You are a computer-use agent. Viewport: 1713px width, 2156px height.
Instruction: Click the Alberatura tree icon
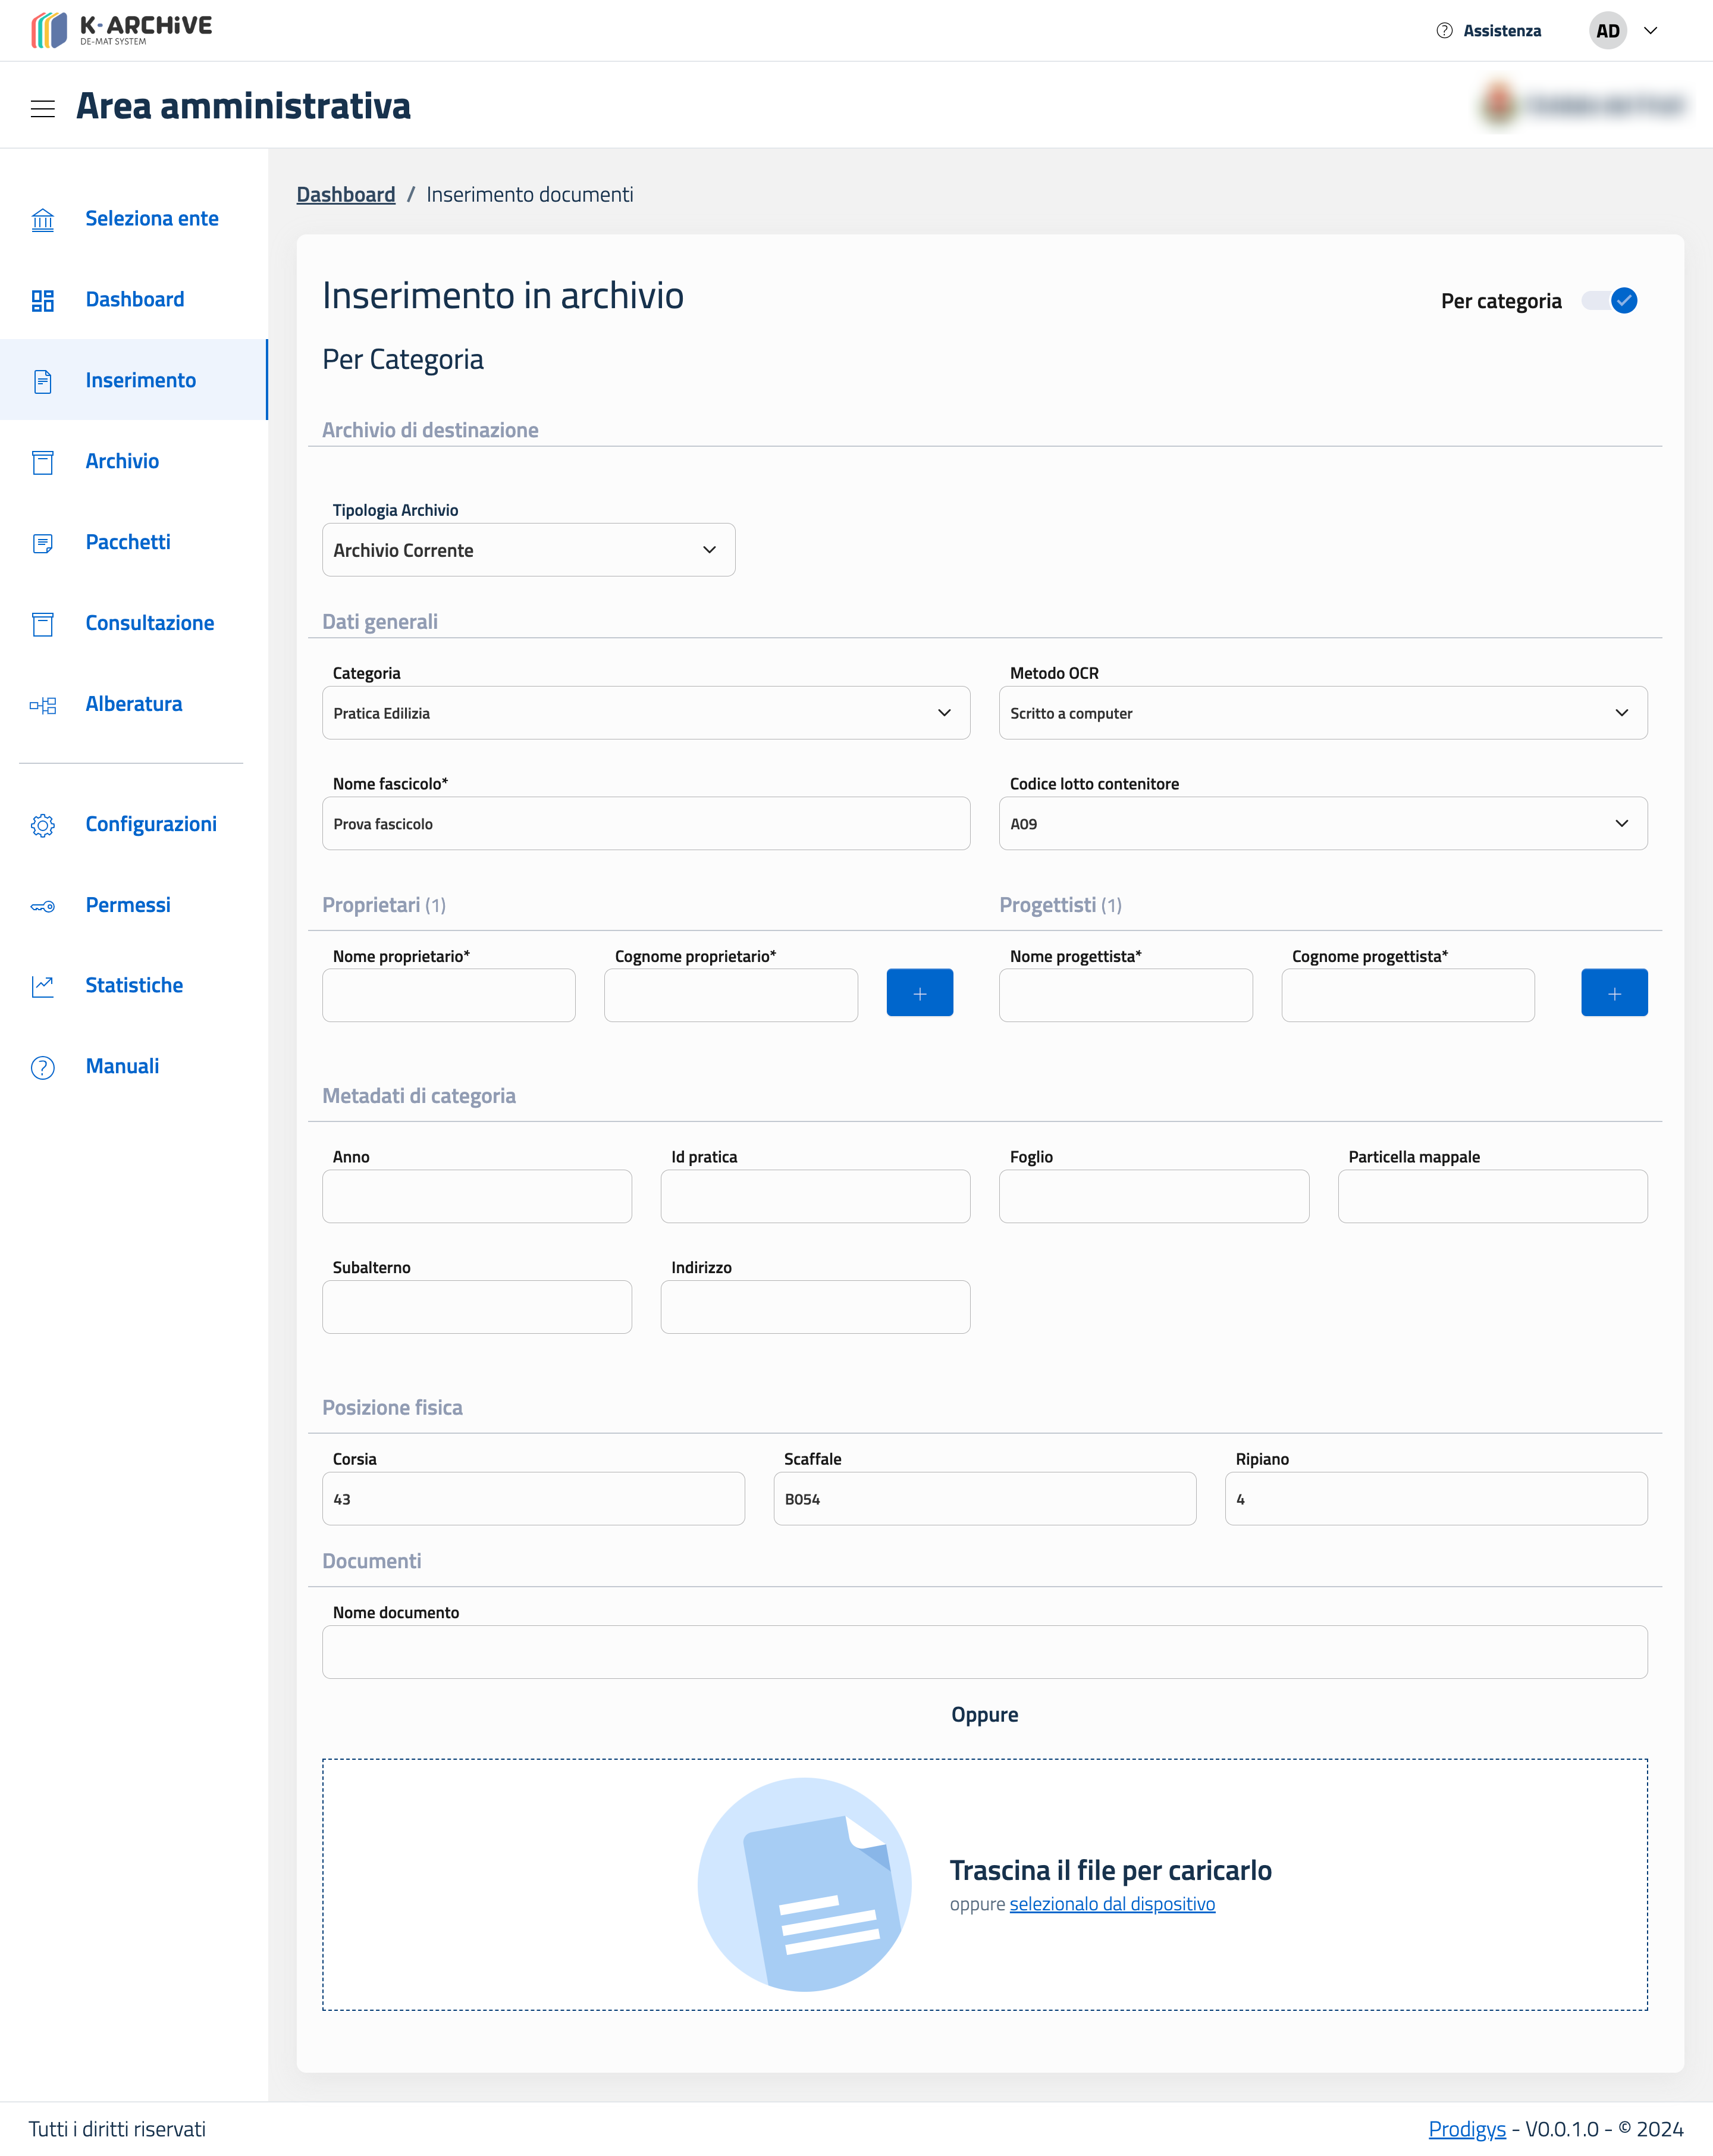pyautogui.click(x=42, y=705)
